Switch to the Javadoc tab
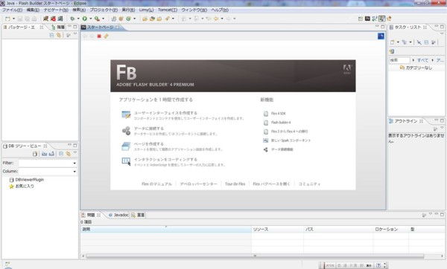Viewport: 447px width, 269px height. 118,215
